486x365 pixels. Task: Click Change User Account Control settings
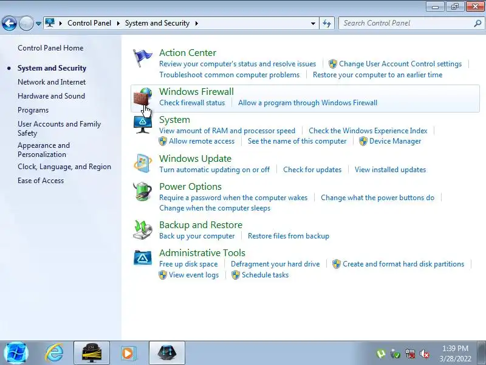400,64
